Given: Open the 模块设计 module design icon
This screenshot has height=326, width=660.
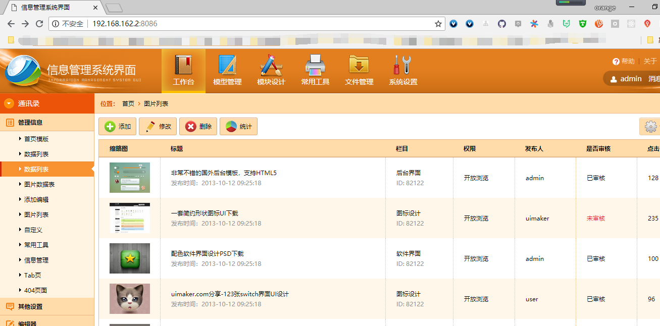Looking at the screenshot, I should (x=271, y=71).
